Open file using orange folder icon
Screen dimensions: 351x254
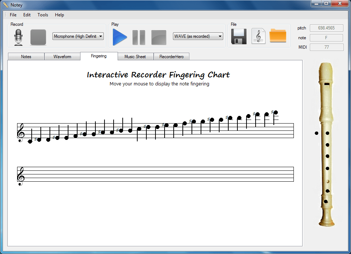[x=278, y=36]
